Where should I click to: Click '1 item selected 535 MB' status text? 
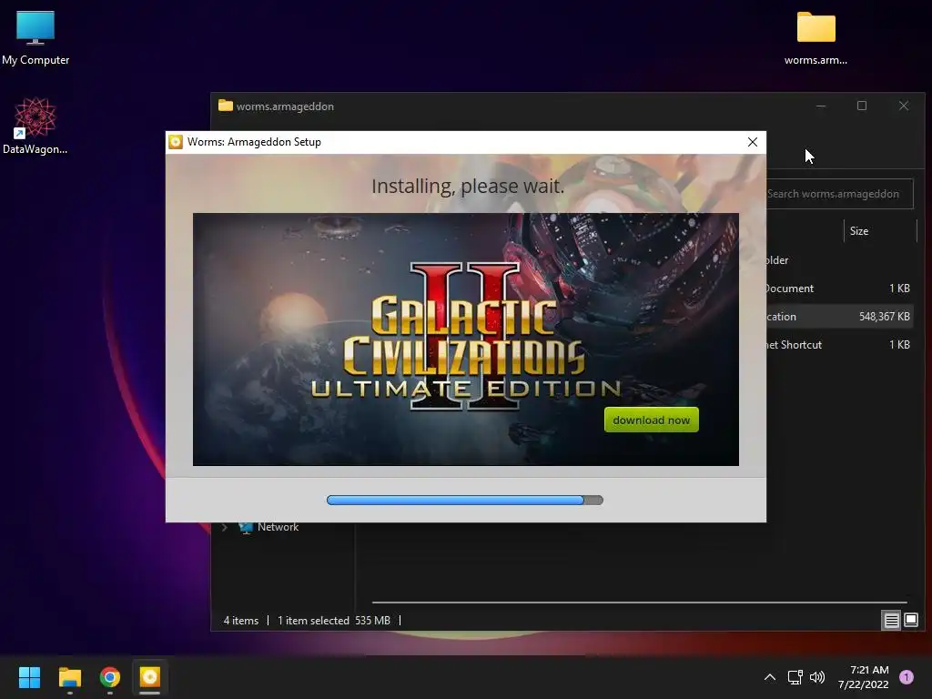[334, 621]
